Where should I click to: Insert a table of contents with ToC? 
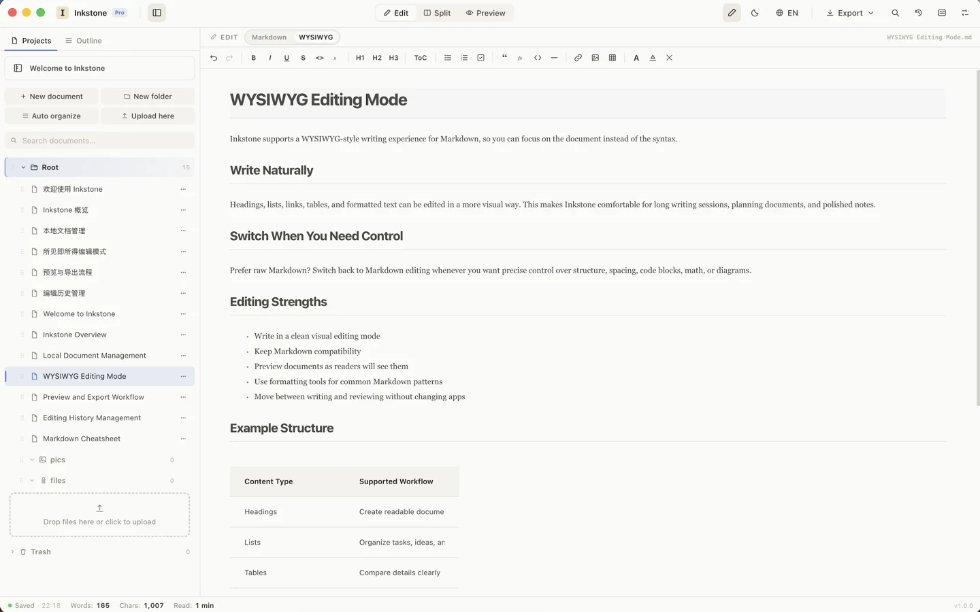(x=421, y=58)
